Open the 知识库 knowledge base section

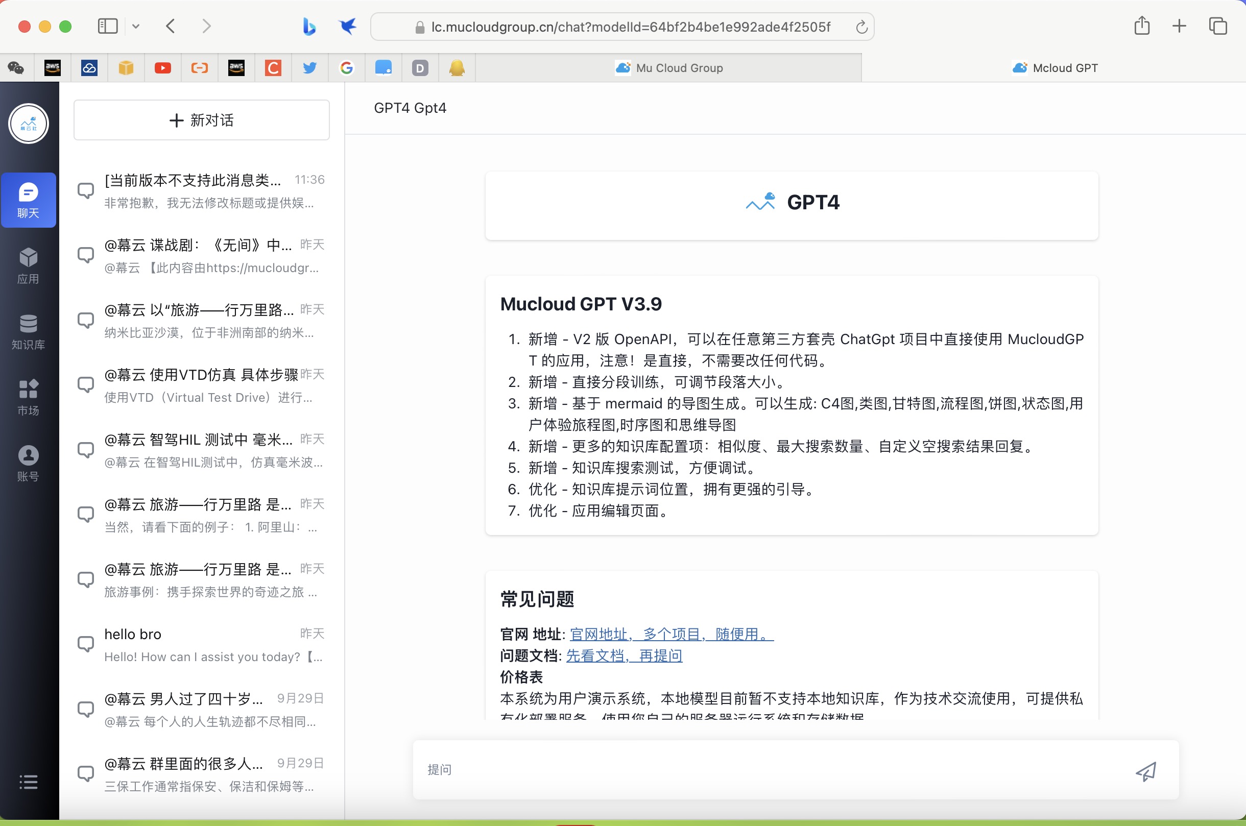click(29, 332)
